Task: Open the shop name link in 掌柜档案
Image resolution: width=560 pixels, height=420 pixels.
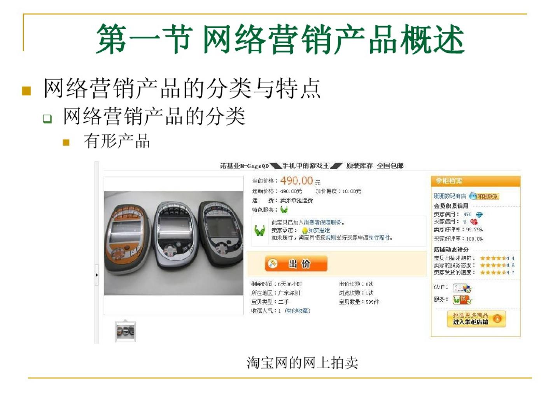Action: pos(450,196)
